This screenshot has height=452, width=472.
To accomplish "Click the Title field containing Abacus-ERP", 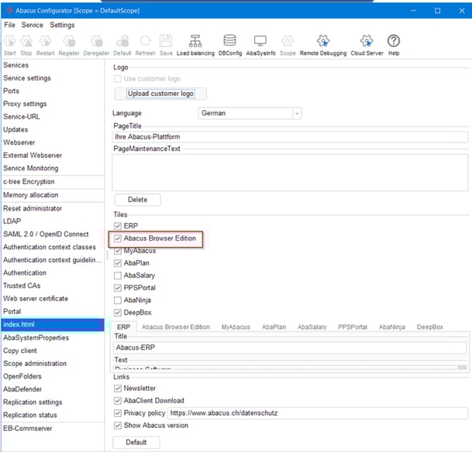I will [x=290, y=348].
